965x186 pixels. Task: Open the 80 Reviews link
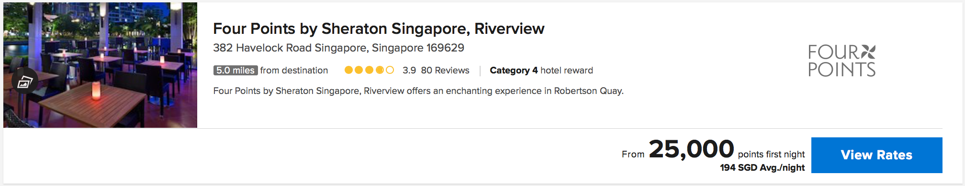click(445, 70)
